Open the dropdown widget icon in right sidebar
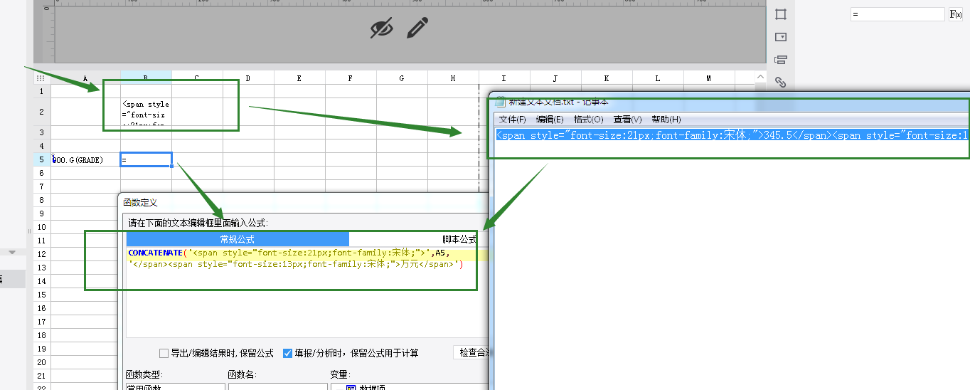970x390 pixels. (781, 37)
